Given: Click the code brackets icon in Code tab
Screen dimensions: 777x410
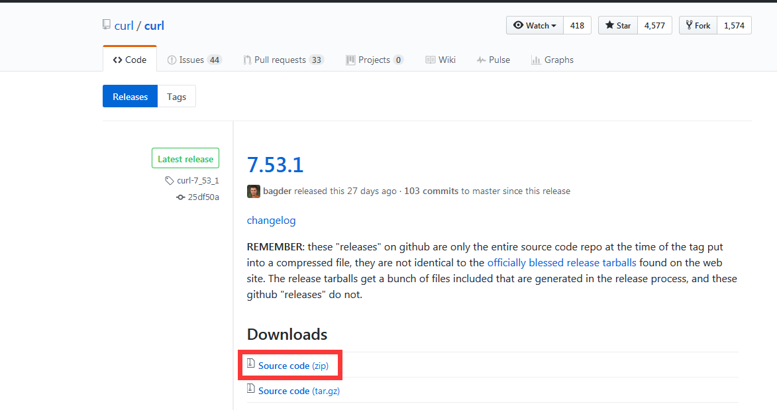Looking at the screenshot, I should 117,60.
